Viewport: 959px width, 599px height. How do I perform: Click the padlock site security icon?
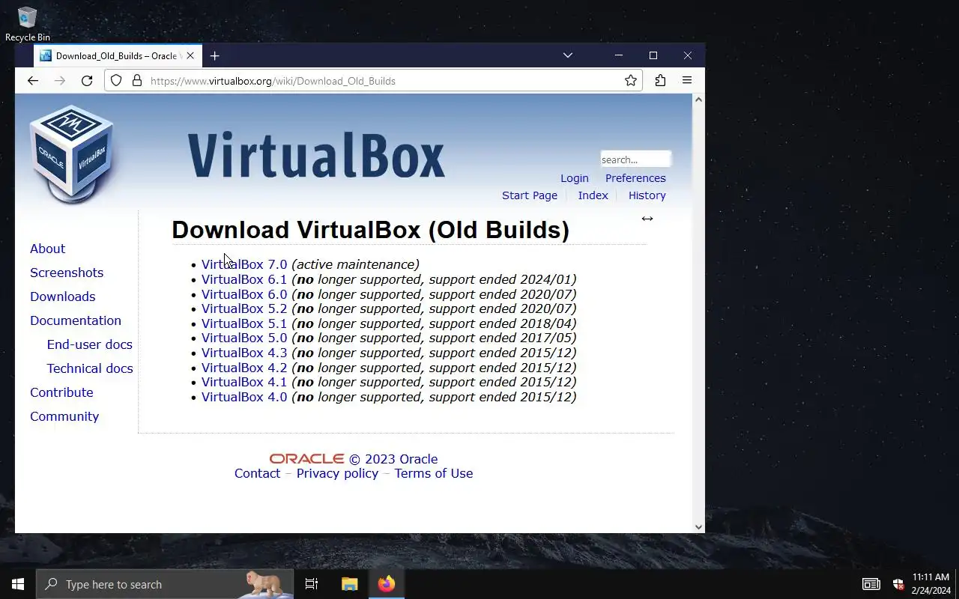tap(137, 81)
